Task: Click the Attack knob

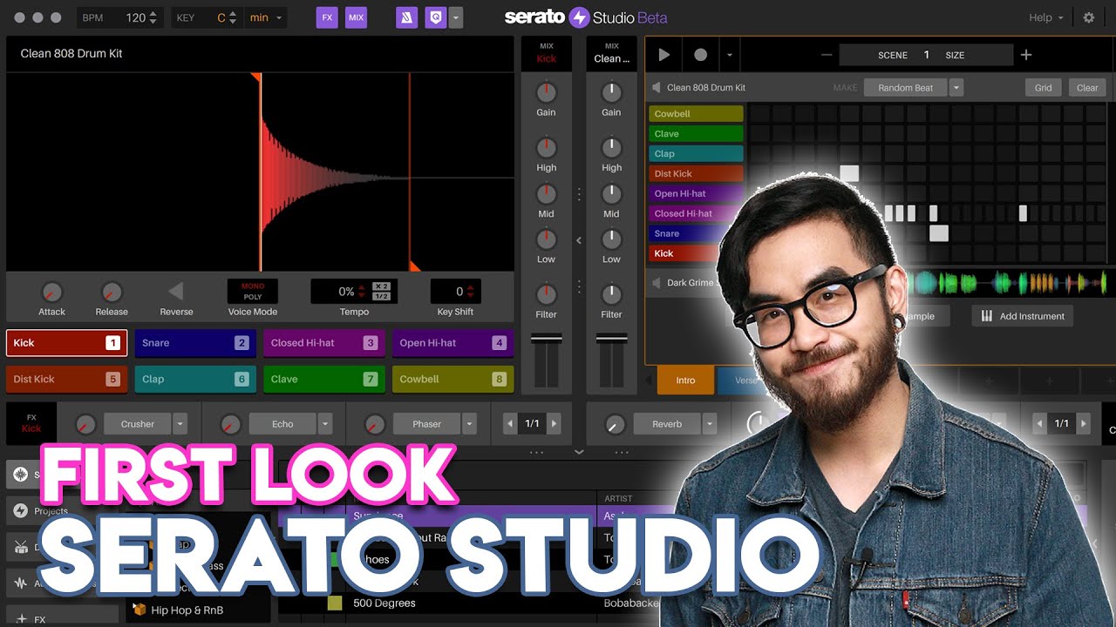Action: [51, 292]
